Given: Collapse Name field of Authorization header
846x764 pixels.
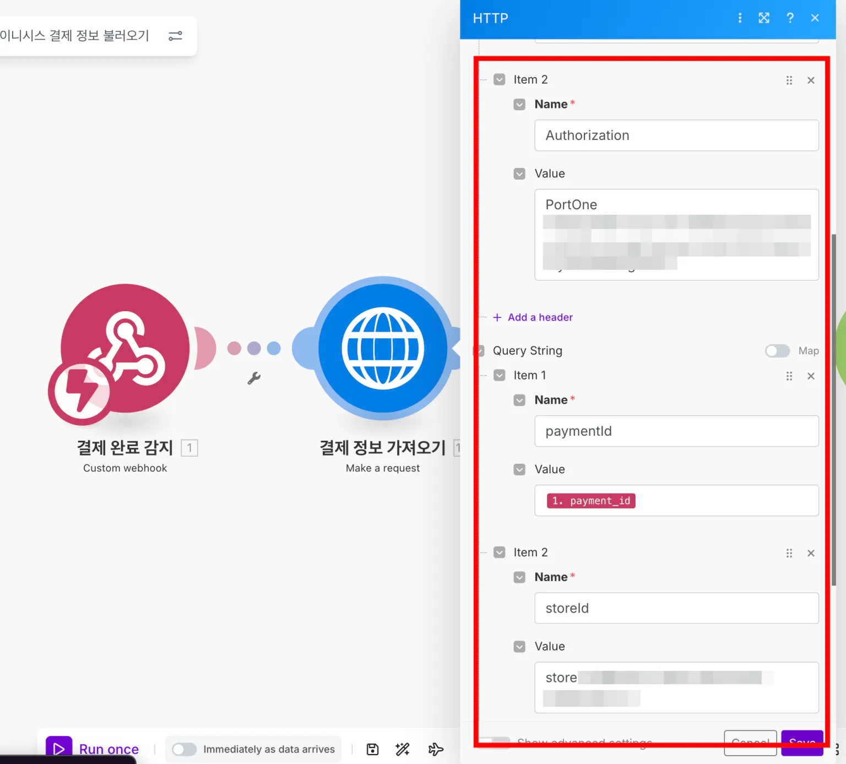Looking at the screenshot, I should pos(519,105).
